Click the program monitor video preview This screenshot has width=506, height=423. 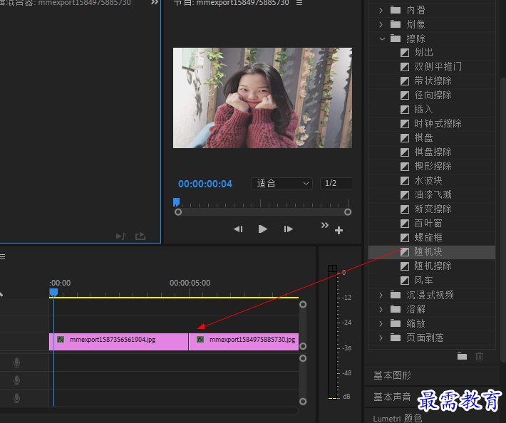[x=262, y=98]
